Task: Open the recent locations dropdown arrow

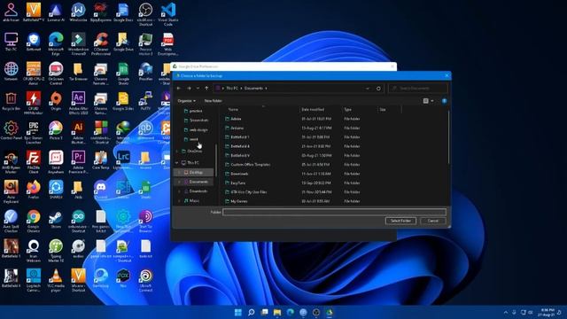Action: click(198, 89)
